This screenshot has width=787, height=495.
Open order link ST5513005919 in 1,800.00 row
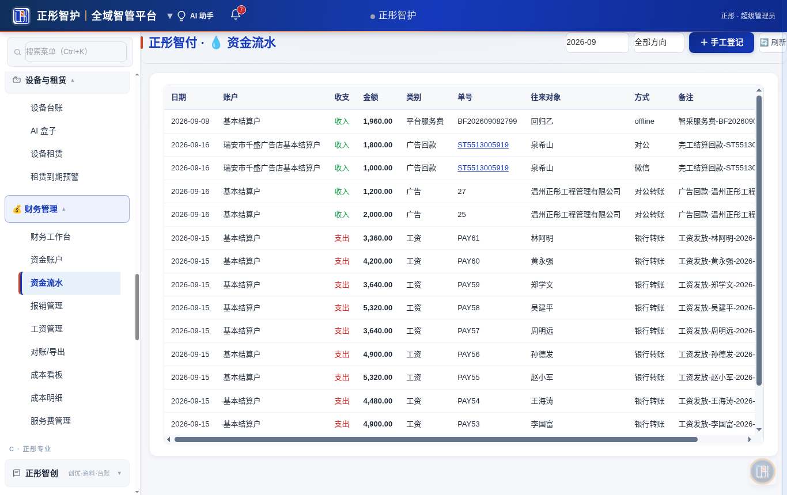[x=483, y=144]
